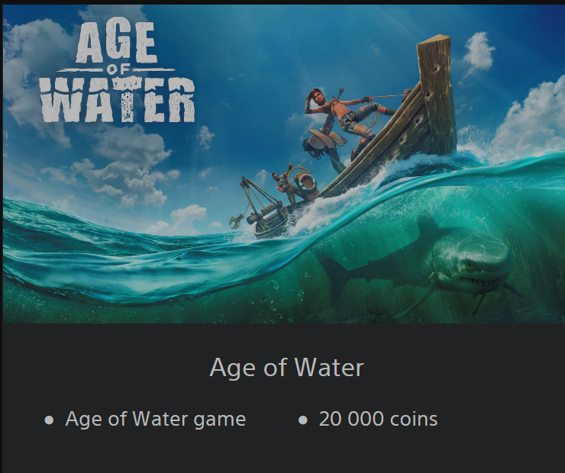Viewport: 565px width, 473px height.
Task: Click the Age of Water logo in banner
Action: (117, 71)
